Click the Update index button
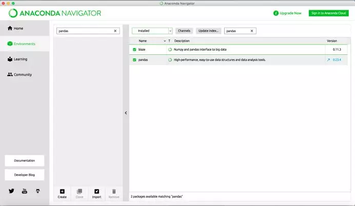This screenshot has height=206, width=355. 208,31
